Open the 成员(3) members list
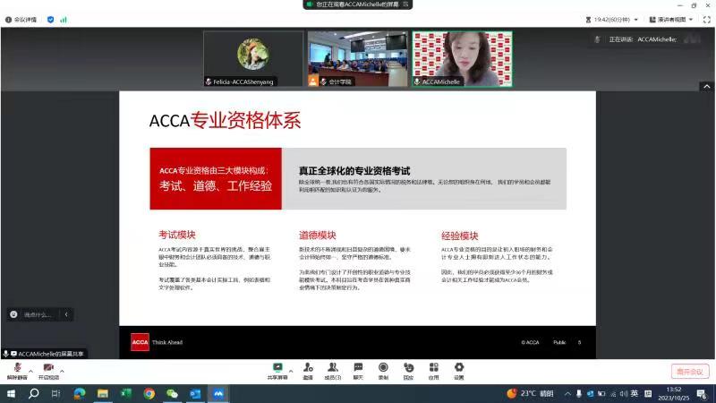The image size is (716, 403). tap(333, 370)
